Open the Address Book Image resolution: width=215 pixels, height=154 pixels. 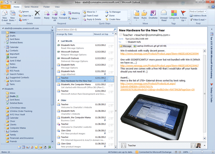pos(198,16)
